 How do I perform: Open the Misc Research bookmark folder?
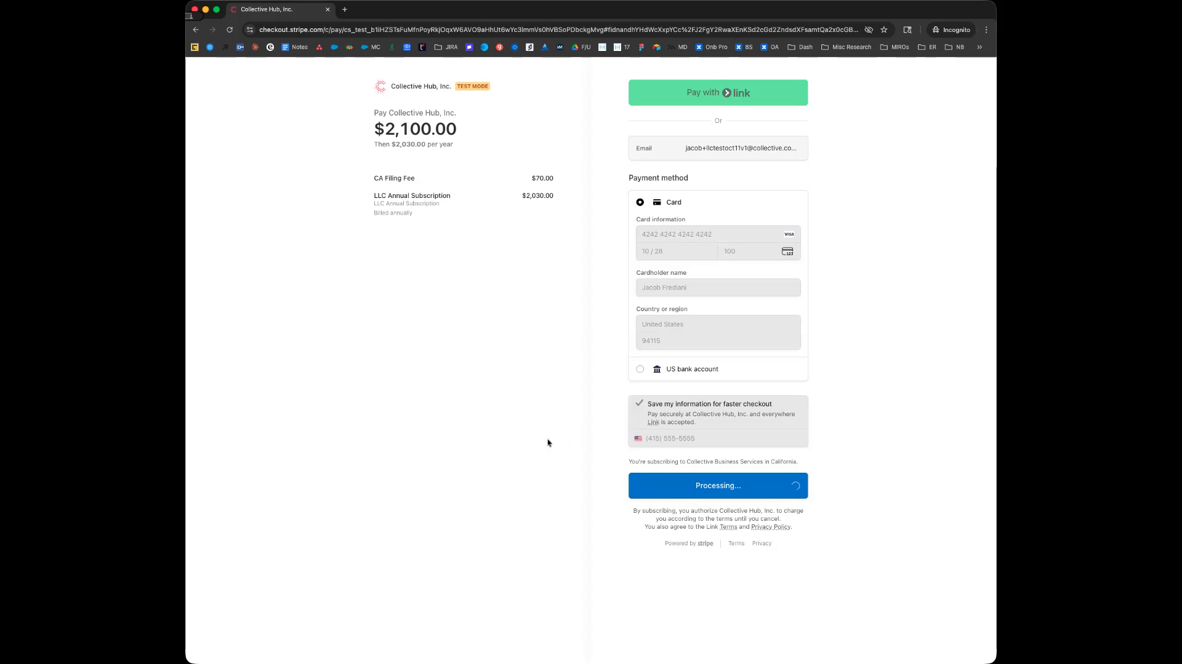point(846,47)
